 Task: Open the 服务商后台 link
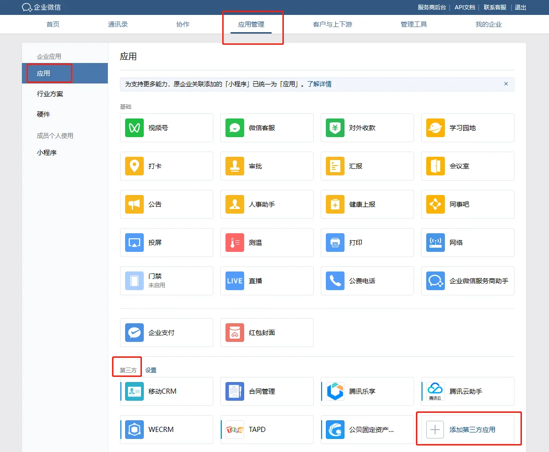(432, 7)
